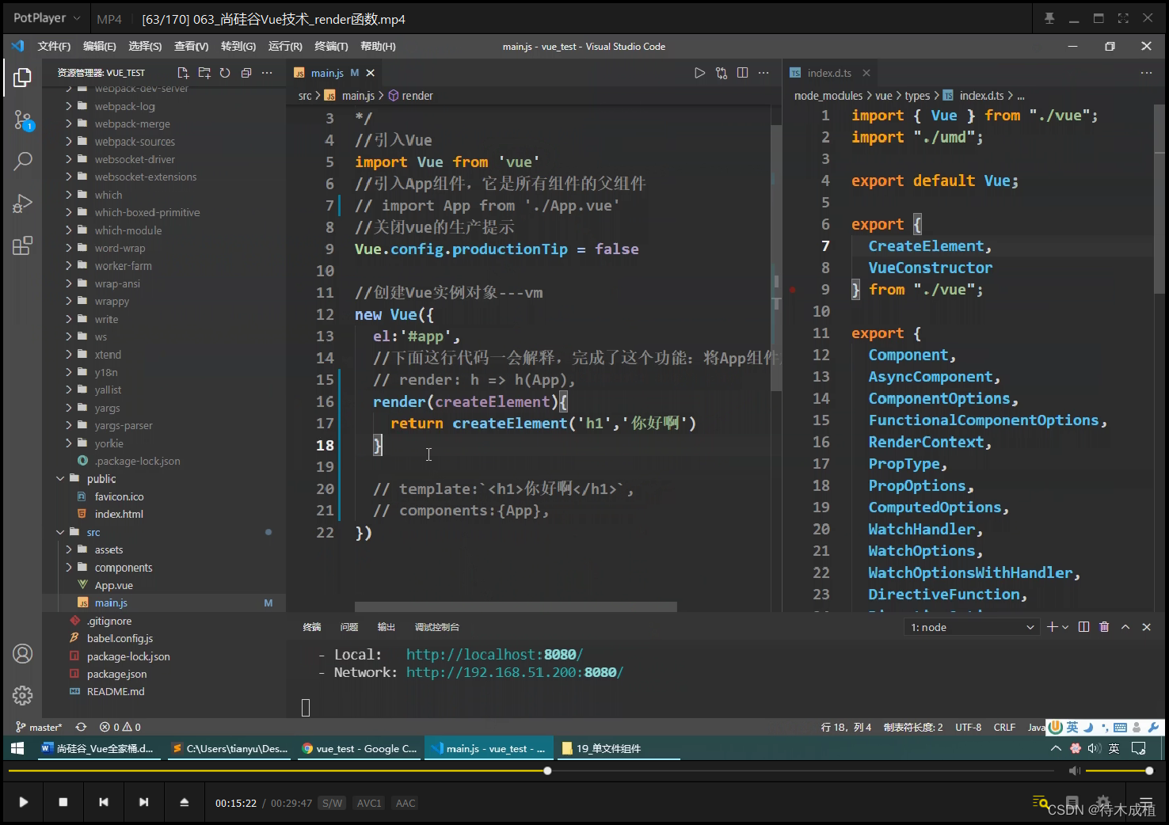The height and width of the screenshot is (825, 1169).
Task: Kill the terminal with trash icon
Action: coord(1104,627)
